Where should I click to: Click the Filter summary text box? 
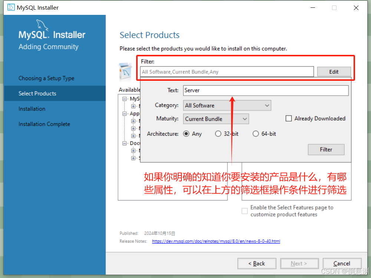(x=227, y=72)
